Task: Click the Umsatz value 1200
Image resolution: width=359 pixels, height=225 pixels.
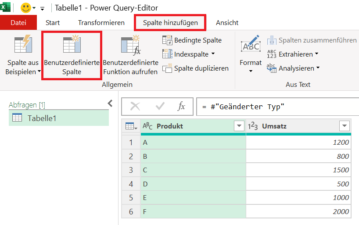Action: pyautogui.click(x=298, y=143)
